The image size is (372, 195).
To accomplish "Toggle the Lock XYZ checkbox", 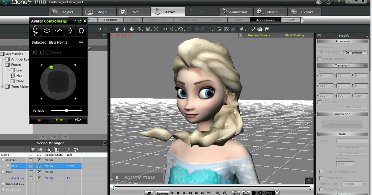I will (320, 102).
